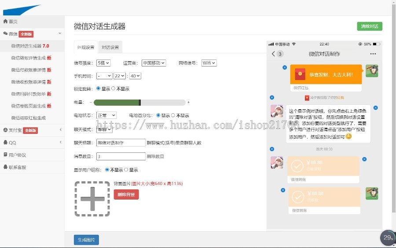Open the hour dropdown showing 22
This screenshot has height=248, width=396.
coord(119,76)
